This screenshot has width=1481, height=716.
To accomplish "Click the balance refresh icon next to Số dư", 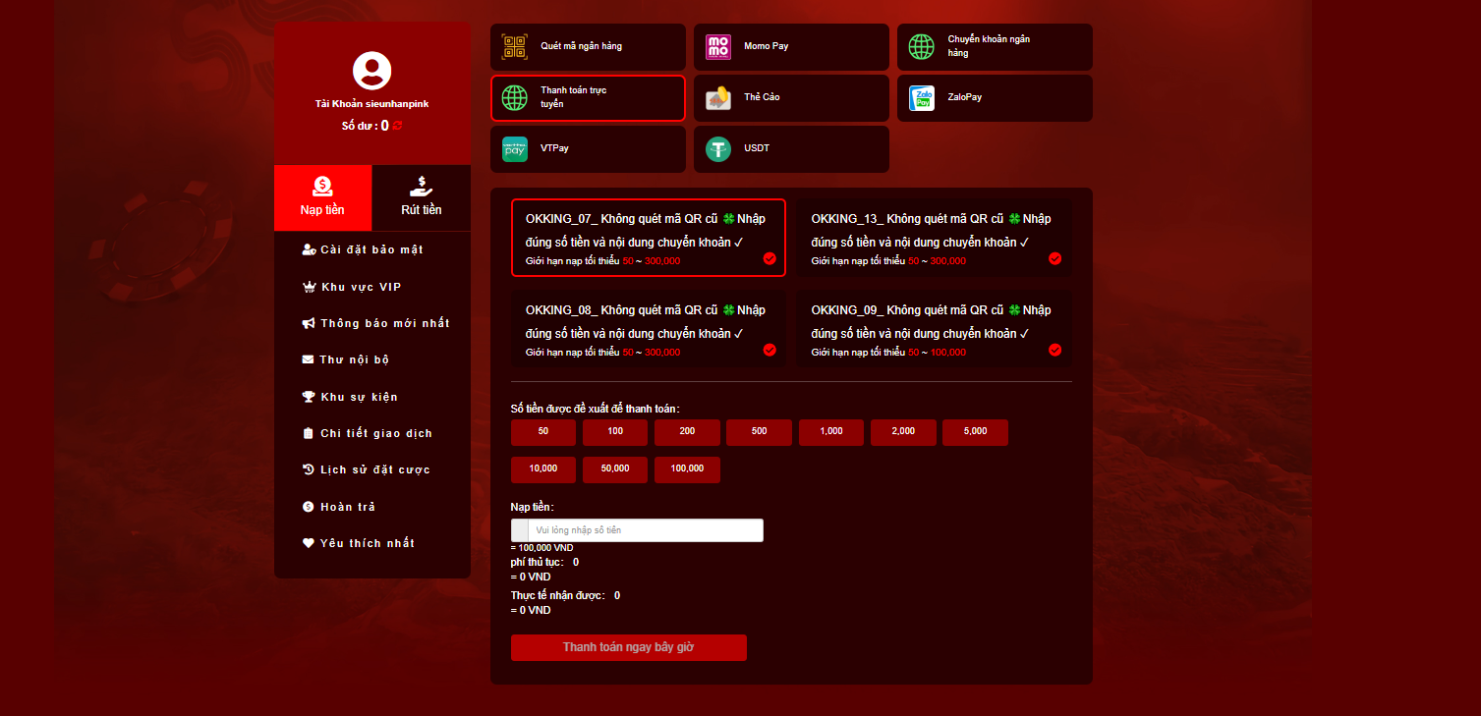I will pyautogui.click(x=398, y=126).
